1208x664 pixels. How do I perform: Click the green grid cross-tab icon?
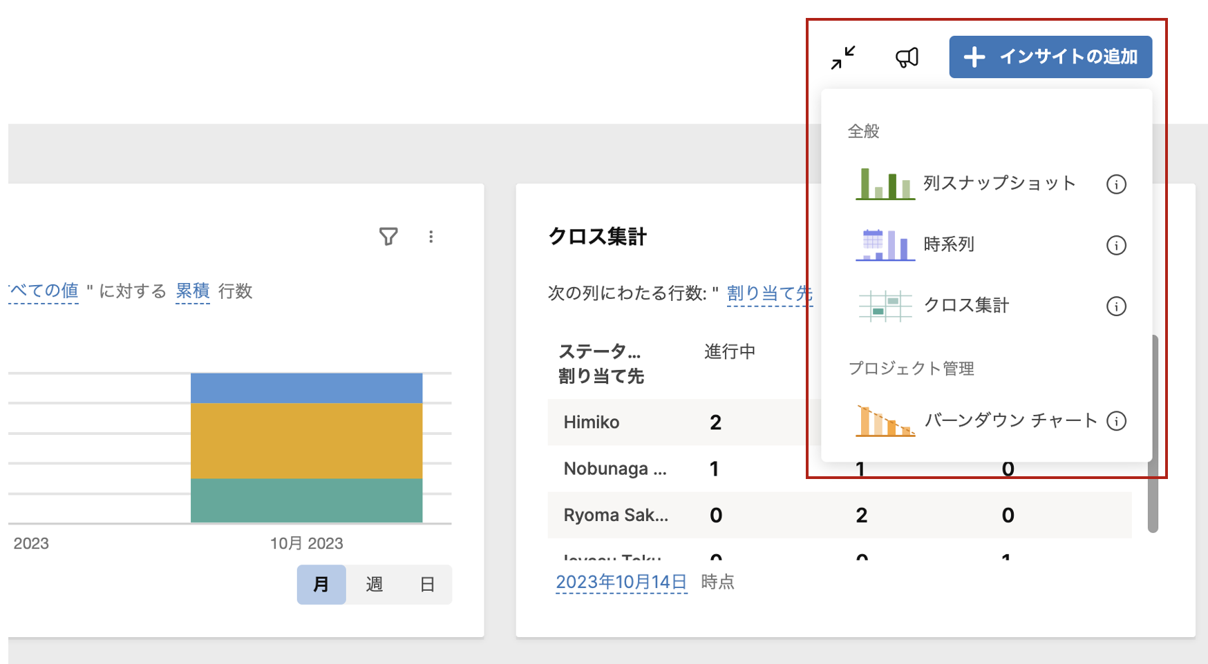pos(885,306)
